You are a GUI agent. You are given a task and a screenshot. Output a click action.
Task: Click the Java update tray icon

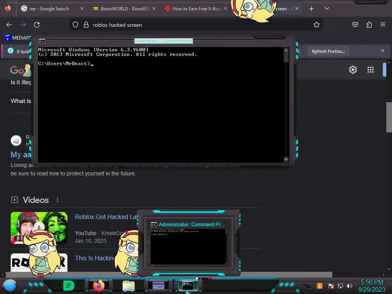(320, 286)
